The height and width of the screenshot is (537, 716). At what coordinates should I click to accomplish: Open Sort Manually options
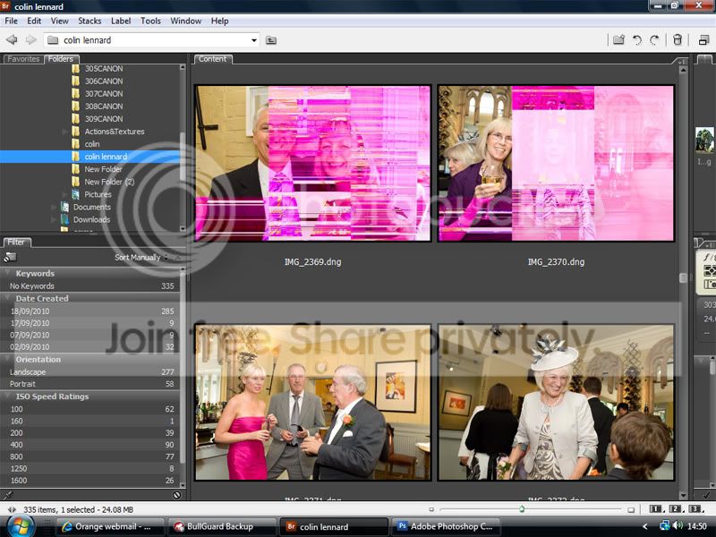point(139,258)
